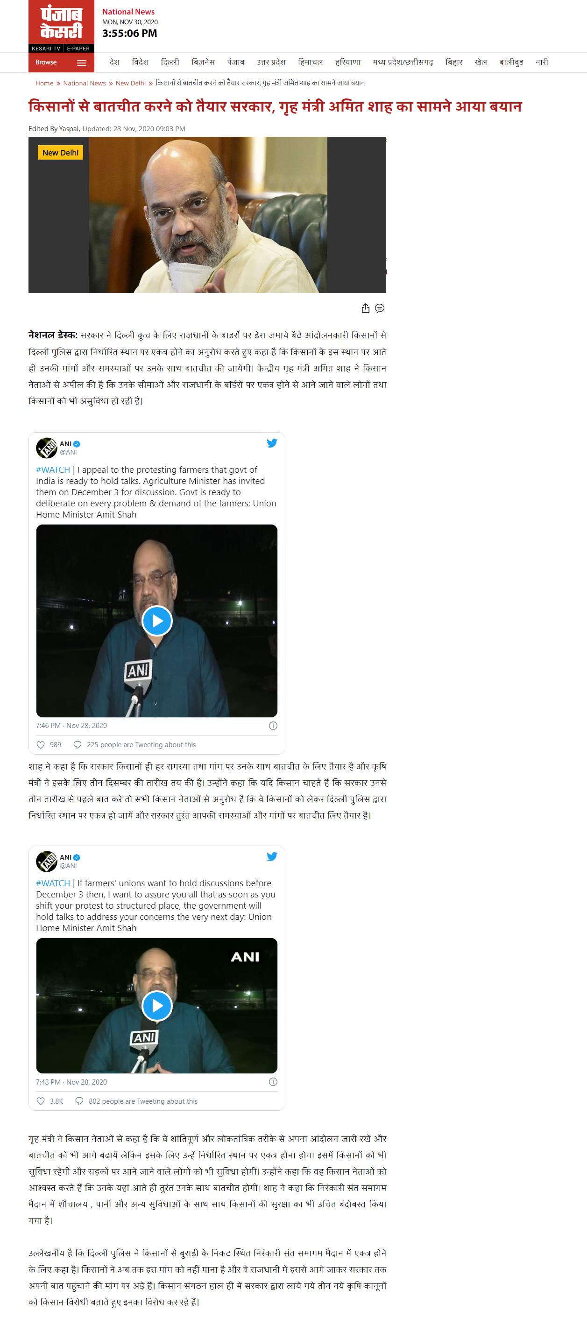Open the comments speech bubble icon
The height and width of the screenshot is (1324, 587).
pos(380,308)
